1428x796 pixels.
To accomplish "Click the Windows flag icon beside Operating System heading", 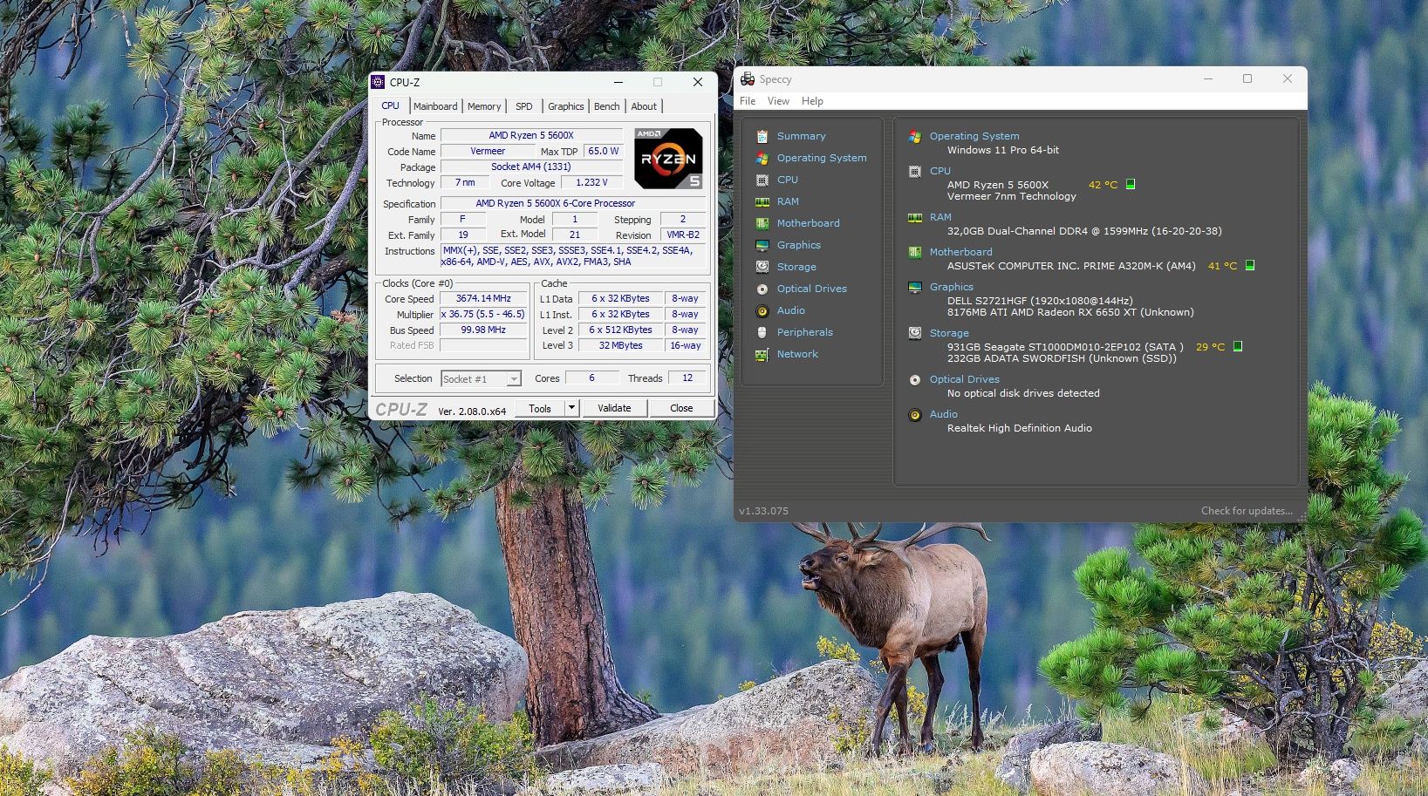I will coord(915,136).
